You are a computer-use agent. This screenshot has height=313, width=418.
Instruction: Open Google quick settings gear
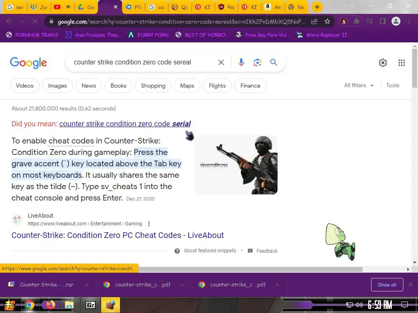[383, 62]
